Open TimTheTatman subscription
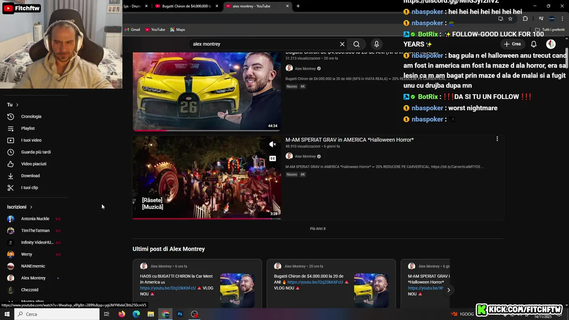569x320 pixels. coord(35,231)
